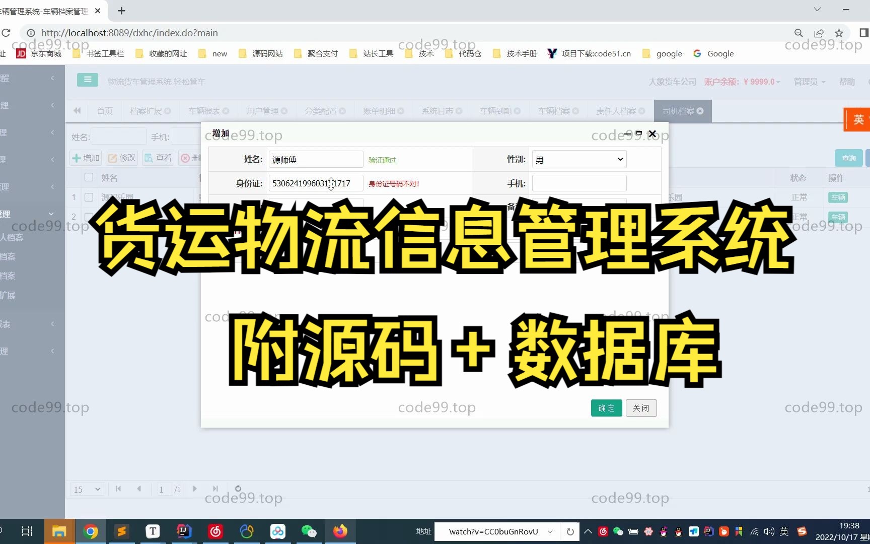Click the 关闭 close button in the dialog
This screenshot has height=544, width=870.
pyautogui.click(x=640, y=408)
